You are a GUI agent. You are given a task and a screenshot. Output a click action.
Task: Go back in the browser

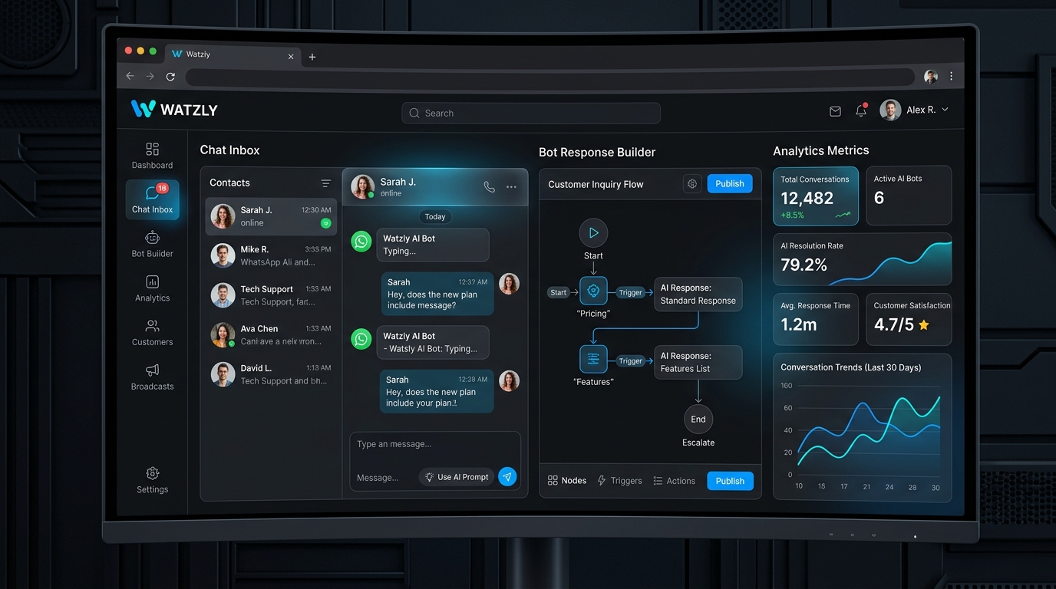(130, 77)
